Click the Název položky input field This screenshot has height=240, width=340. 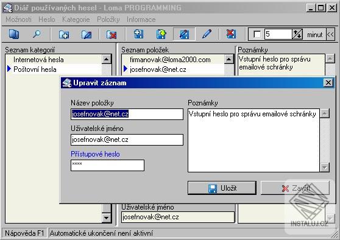click(x=127, y=114)
